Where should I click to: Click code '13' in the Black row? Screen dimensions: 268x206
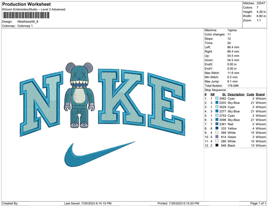[x=253, y=145]
